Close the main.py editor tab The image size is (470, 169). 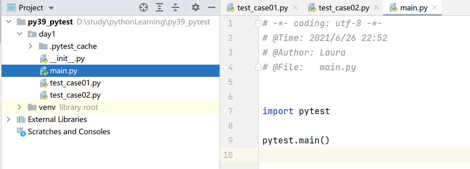434,8
